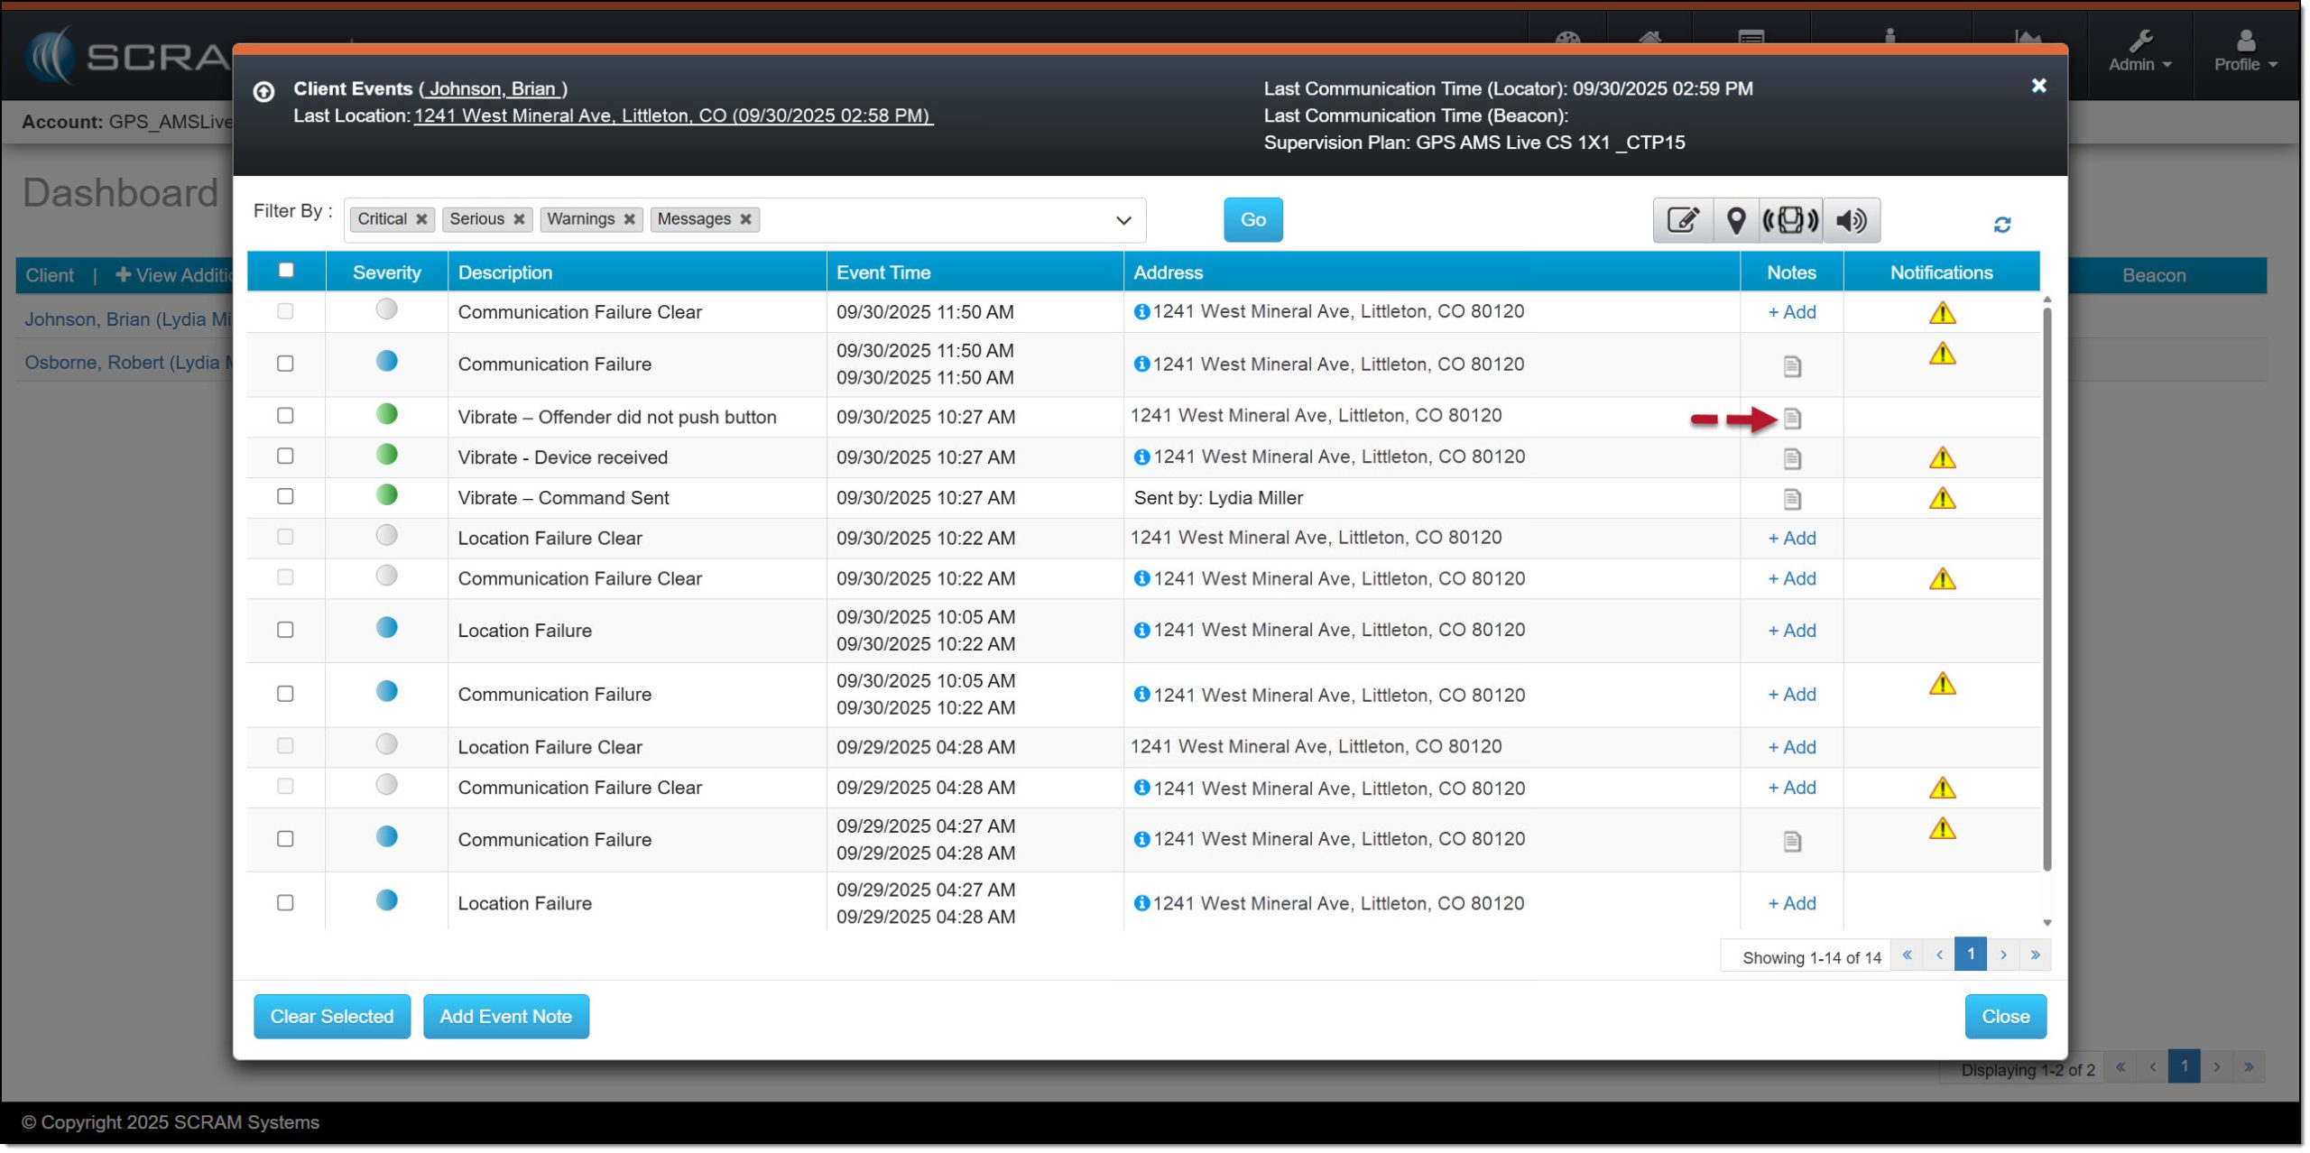
Task: Open the Johnson, Brian client link in header
Action: point(492,88)
